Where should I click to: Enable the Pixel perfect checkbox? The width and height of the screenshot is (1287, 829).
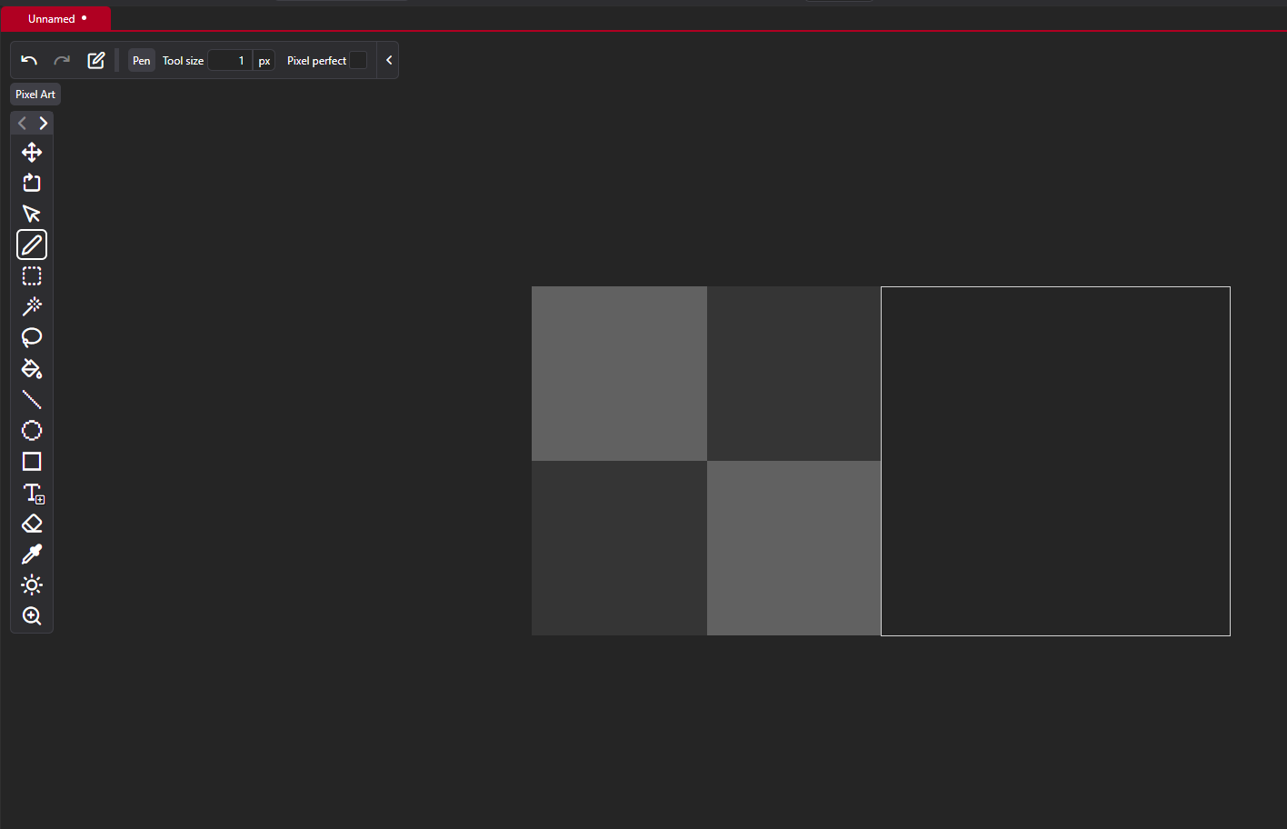click(x=359, y=60)
